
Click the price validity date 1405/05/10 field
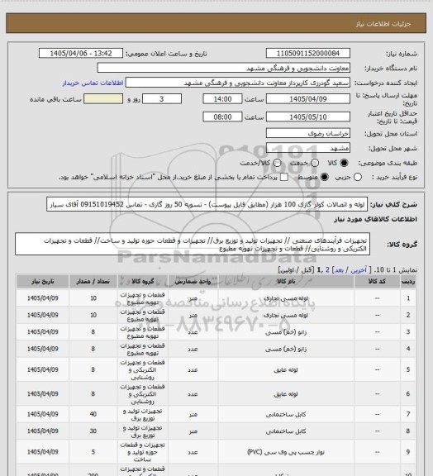(x=308, y=117)
